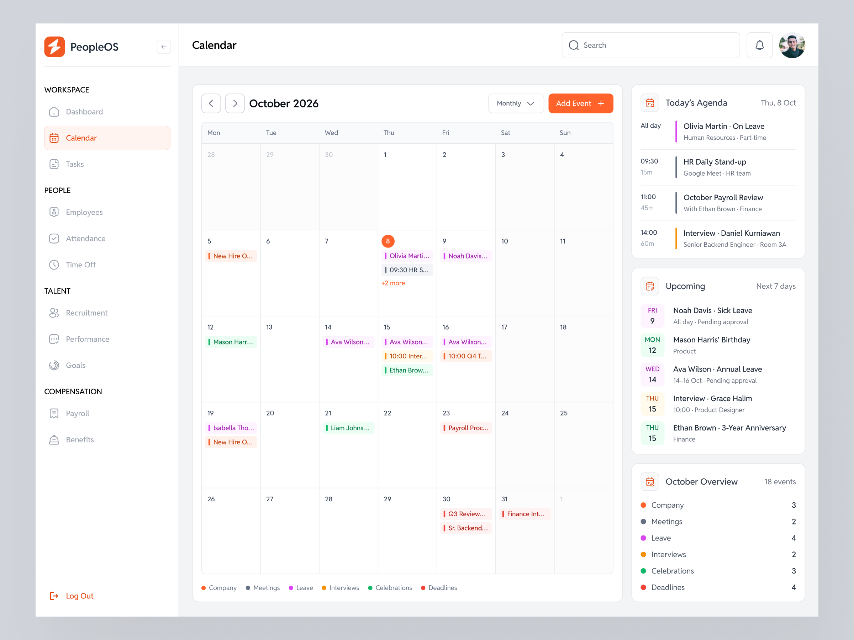Viewport: 854px width, 640px height.
Task: Open Time Off page
Action: coord(107,265)
